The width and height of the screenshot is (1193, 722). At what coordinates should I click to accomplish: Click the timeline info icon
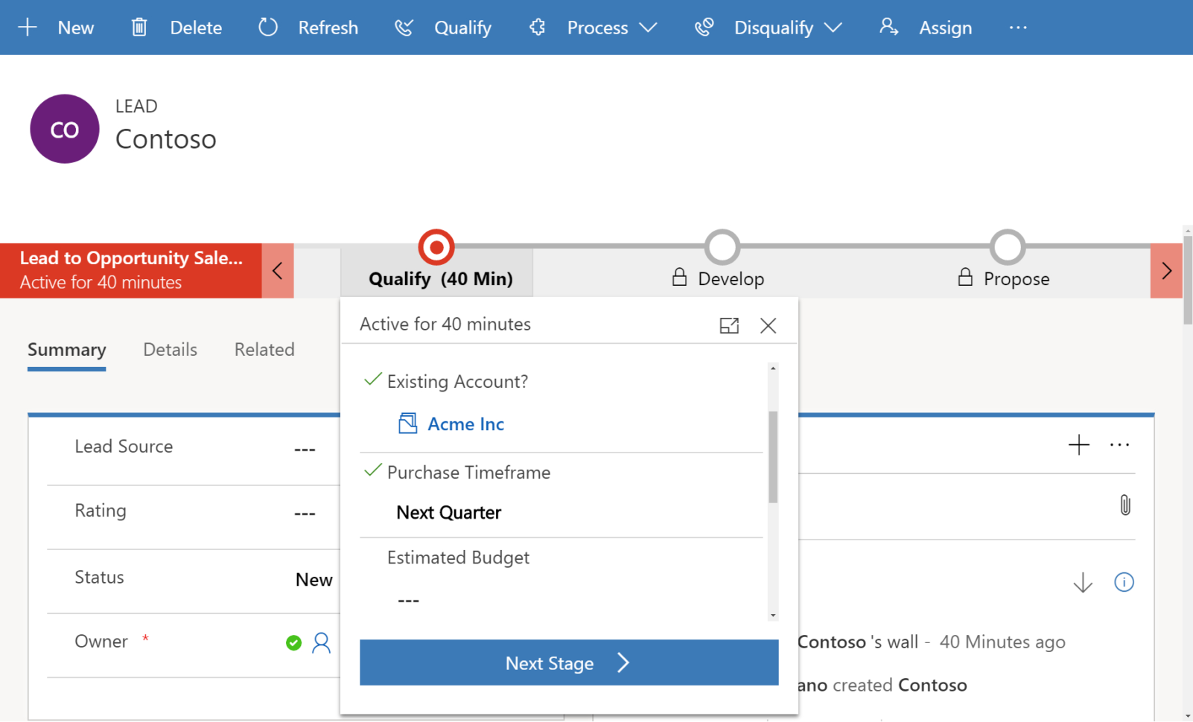pyautogui.click(x=1124, y=582)
